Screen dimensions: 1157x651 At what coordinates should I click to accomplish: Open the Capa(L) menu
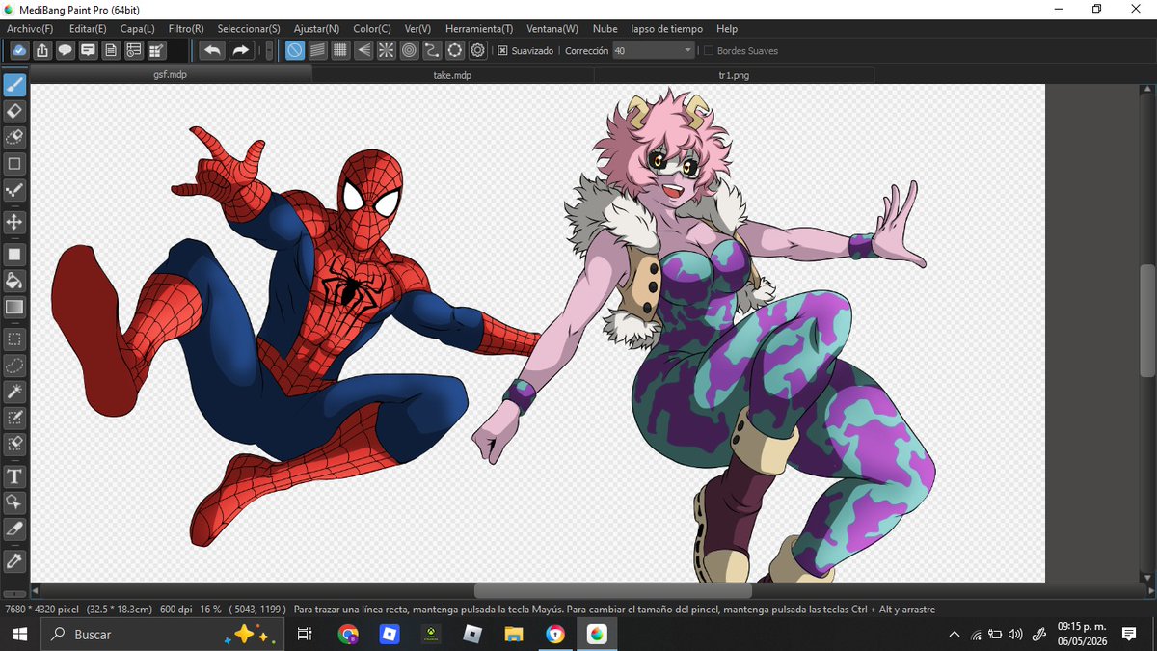pyautogui.click(x=137, y=29)
